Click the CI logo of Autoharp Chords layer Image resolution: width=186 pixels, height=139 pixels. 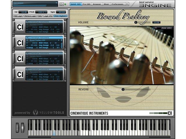click(x=20, y=27)
